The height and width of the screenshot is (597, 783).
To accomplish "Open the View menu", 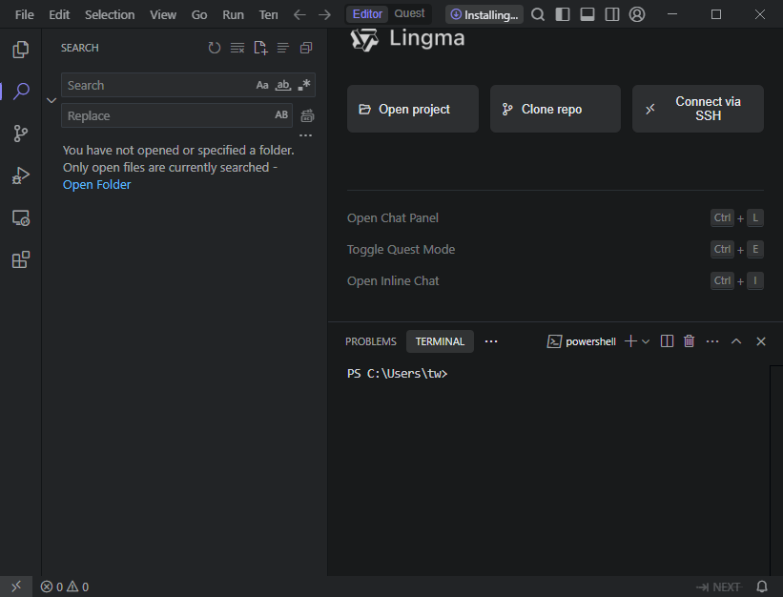I will [x=163, y=14].
